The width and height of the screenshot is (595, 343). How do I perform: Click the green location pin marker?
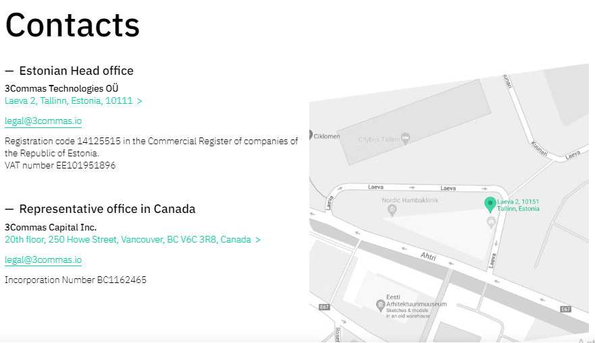click(490, 205)
